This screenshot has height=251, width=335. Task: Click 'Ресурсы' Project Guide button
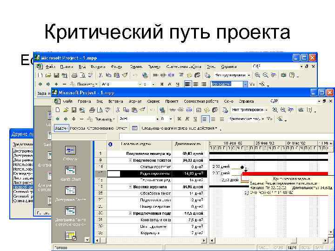point(78,128)
